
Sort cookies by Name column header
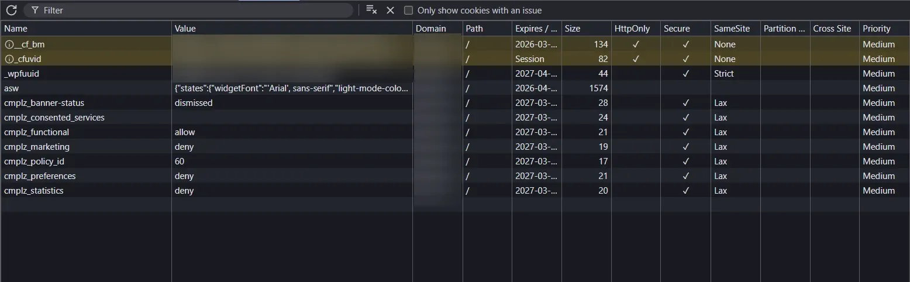pos(16,29)
